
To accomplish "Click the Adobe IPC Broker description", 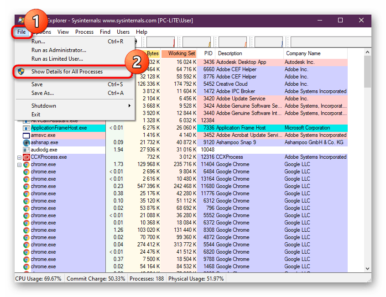I will (235, 91).
